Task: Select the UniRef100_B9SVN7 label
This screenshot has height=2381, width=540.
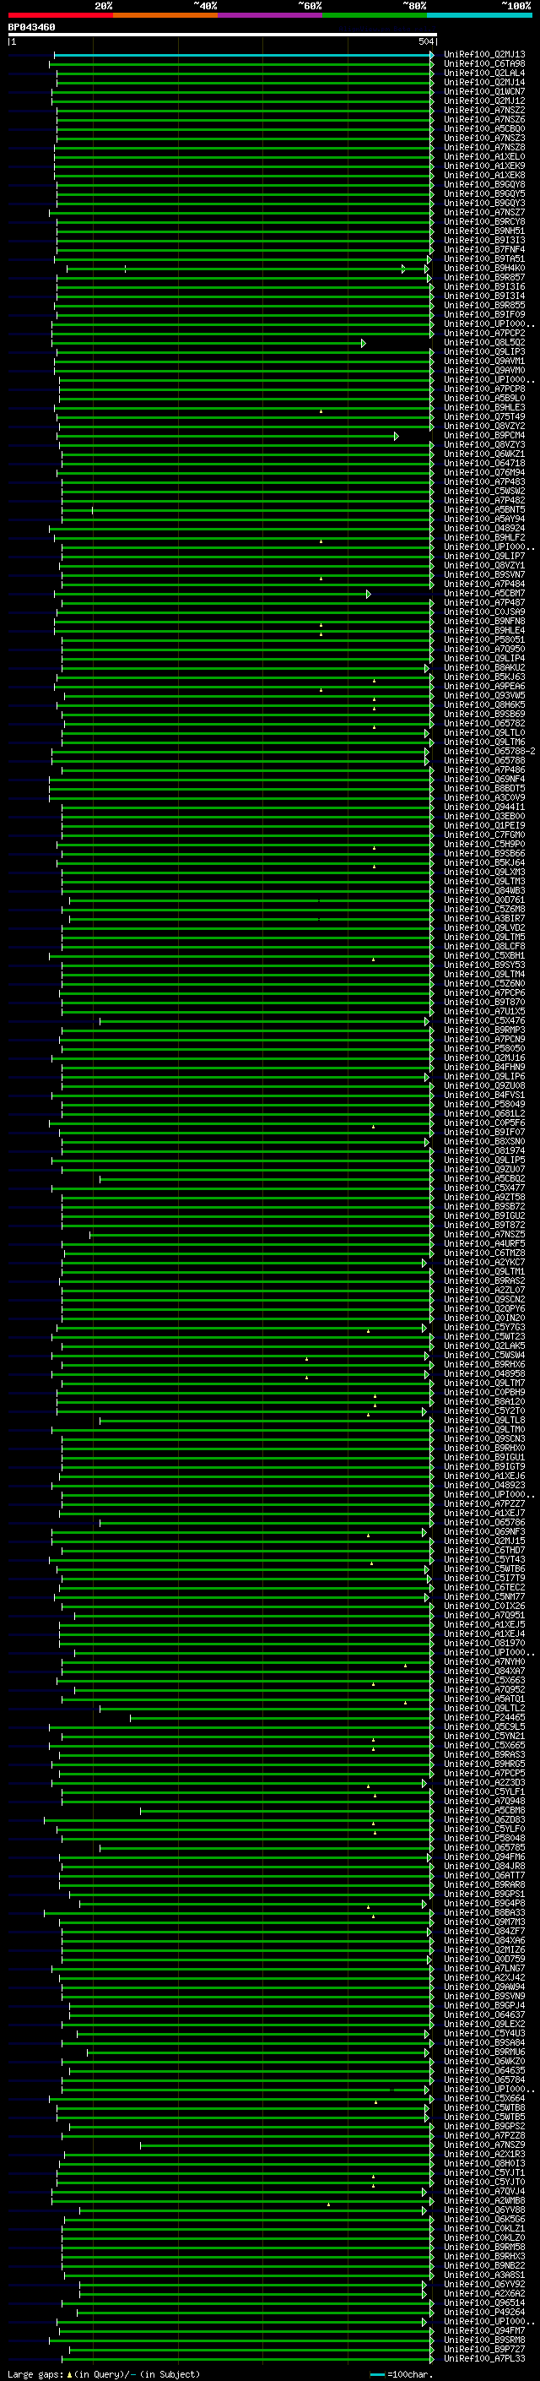Action: [484, 575]
